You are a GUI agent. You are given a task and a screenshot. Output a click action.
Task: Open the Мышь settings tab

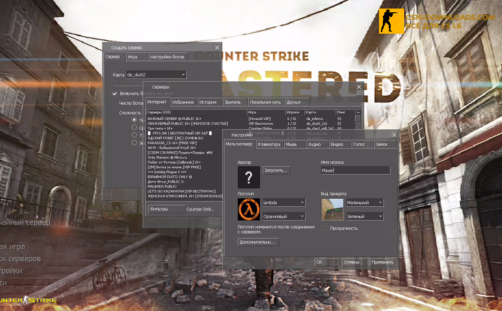[x=295, y=144]
